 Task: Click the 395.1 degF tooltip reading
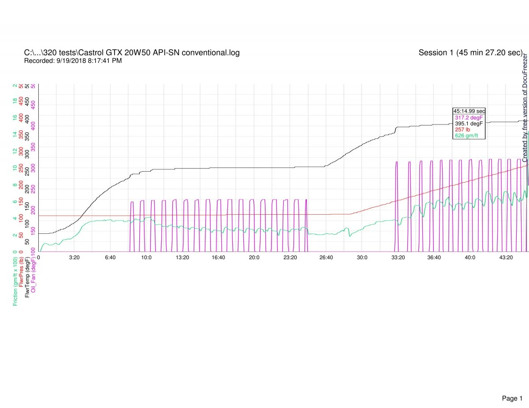coord(469,124)
